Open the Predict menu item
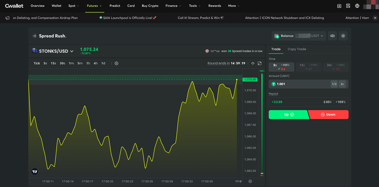The height and width of the screenshot is (187, 379). 115,6
